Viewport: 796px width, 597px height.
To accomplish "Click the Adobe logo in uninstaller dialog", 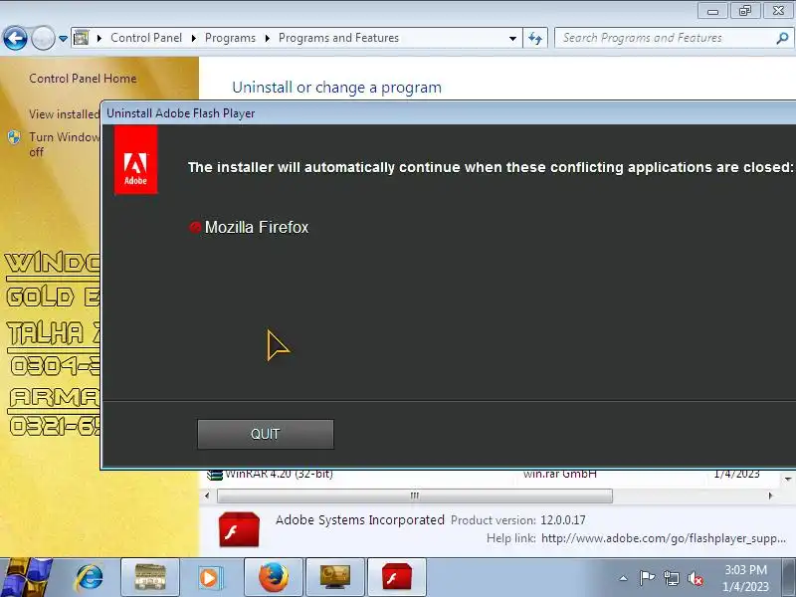I will 135,160.
